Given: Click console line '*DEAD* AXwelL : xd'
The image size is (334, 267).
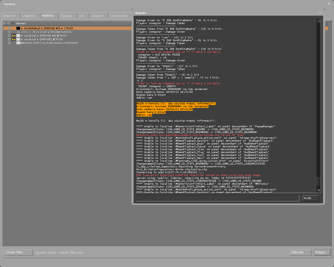Looking at the screenshot, I should tap(152, 57).
